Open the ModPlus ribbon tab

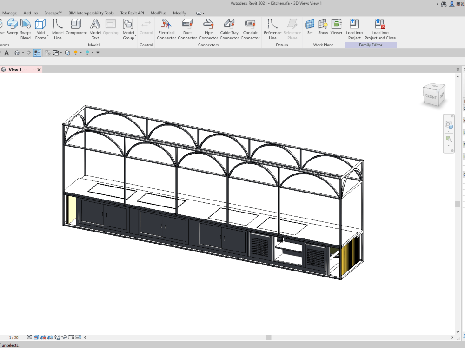click(x=158, y=13)
